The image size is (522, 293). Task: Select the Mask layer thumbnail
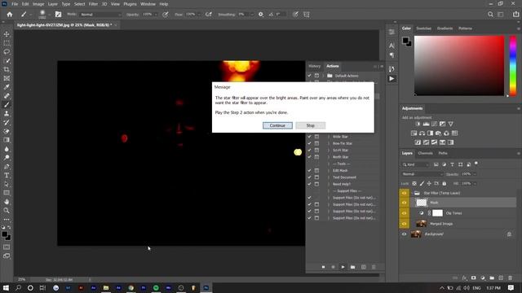coord(422,203)
